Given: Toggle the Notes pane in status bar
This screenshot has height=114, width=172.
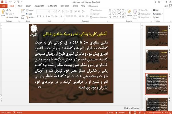Looking at the screenshot, I should tap(110, 113).
